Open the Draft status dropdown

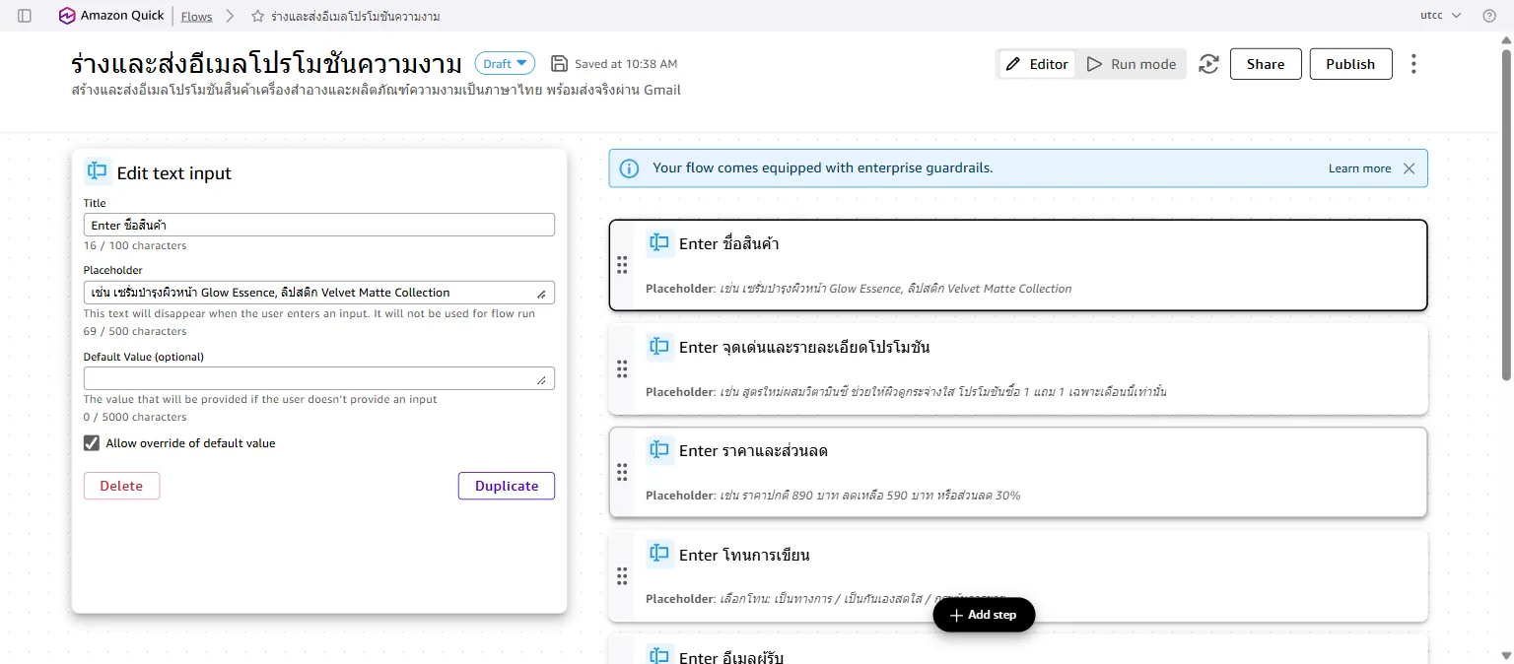tap(505, 64)
